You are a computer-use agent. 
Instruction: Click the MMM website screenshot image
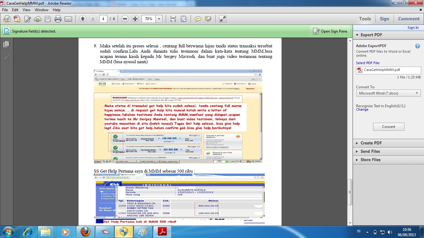point(178,116)
